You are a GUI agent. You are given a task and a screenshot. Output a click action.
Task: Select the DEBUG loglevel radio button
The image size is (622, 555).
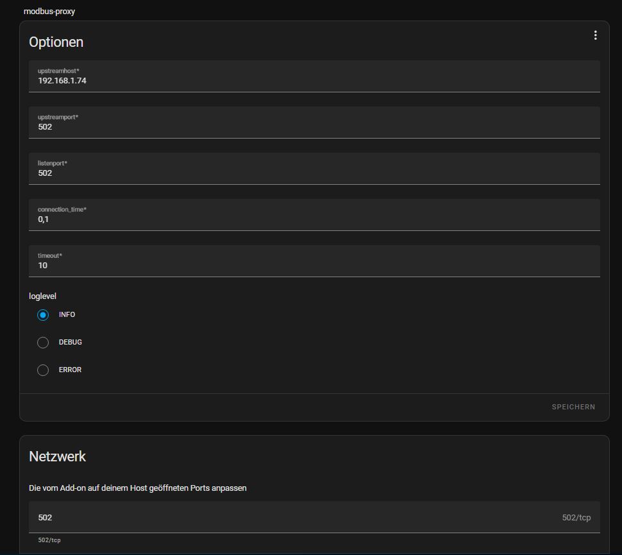[43, 342]
